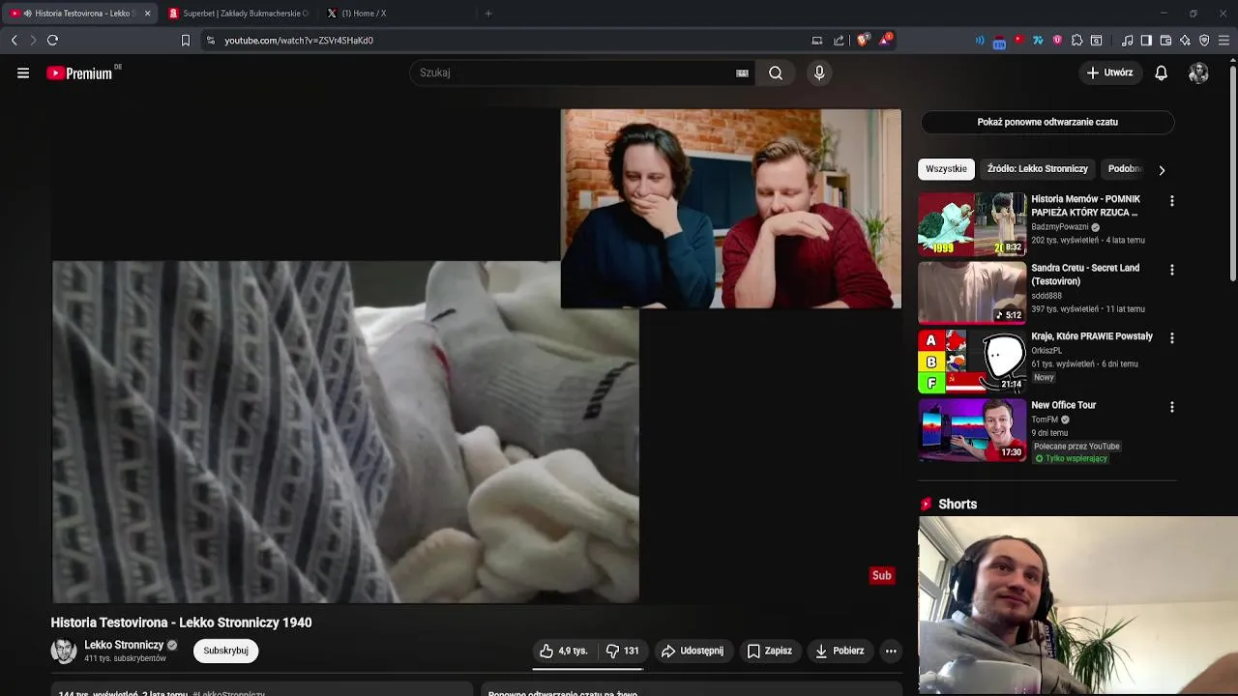Bookmark this page icon

click(x=186, y=40)
